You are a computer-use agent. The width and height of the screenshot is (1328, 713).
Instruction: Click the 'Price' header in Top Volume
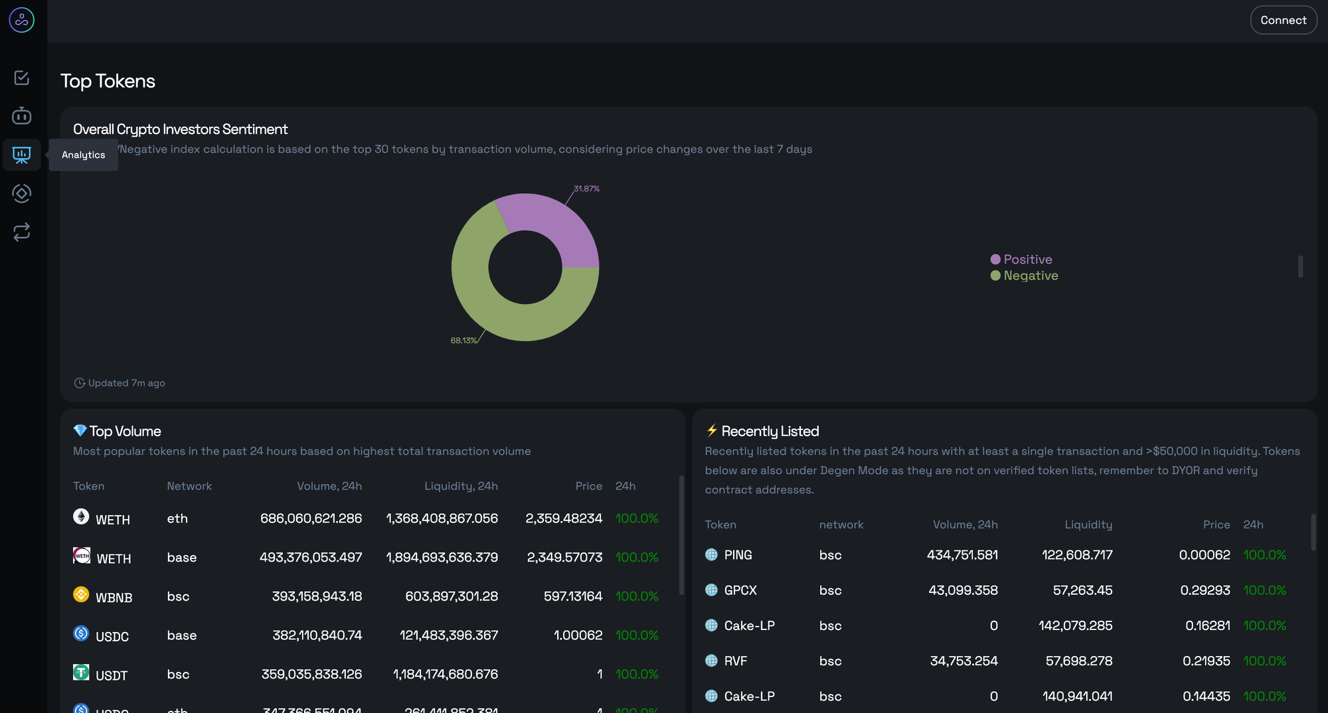coord(589,486)
